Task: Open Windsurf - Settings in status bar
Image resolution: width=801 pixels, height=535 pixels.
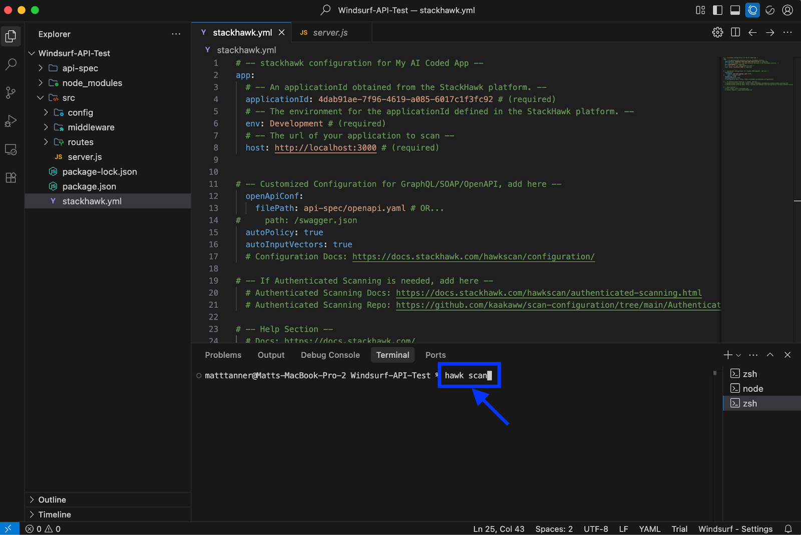Action: [735, 529]
